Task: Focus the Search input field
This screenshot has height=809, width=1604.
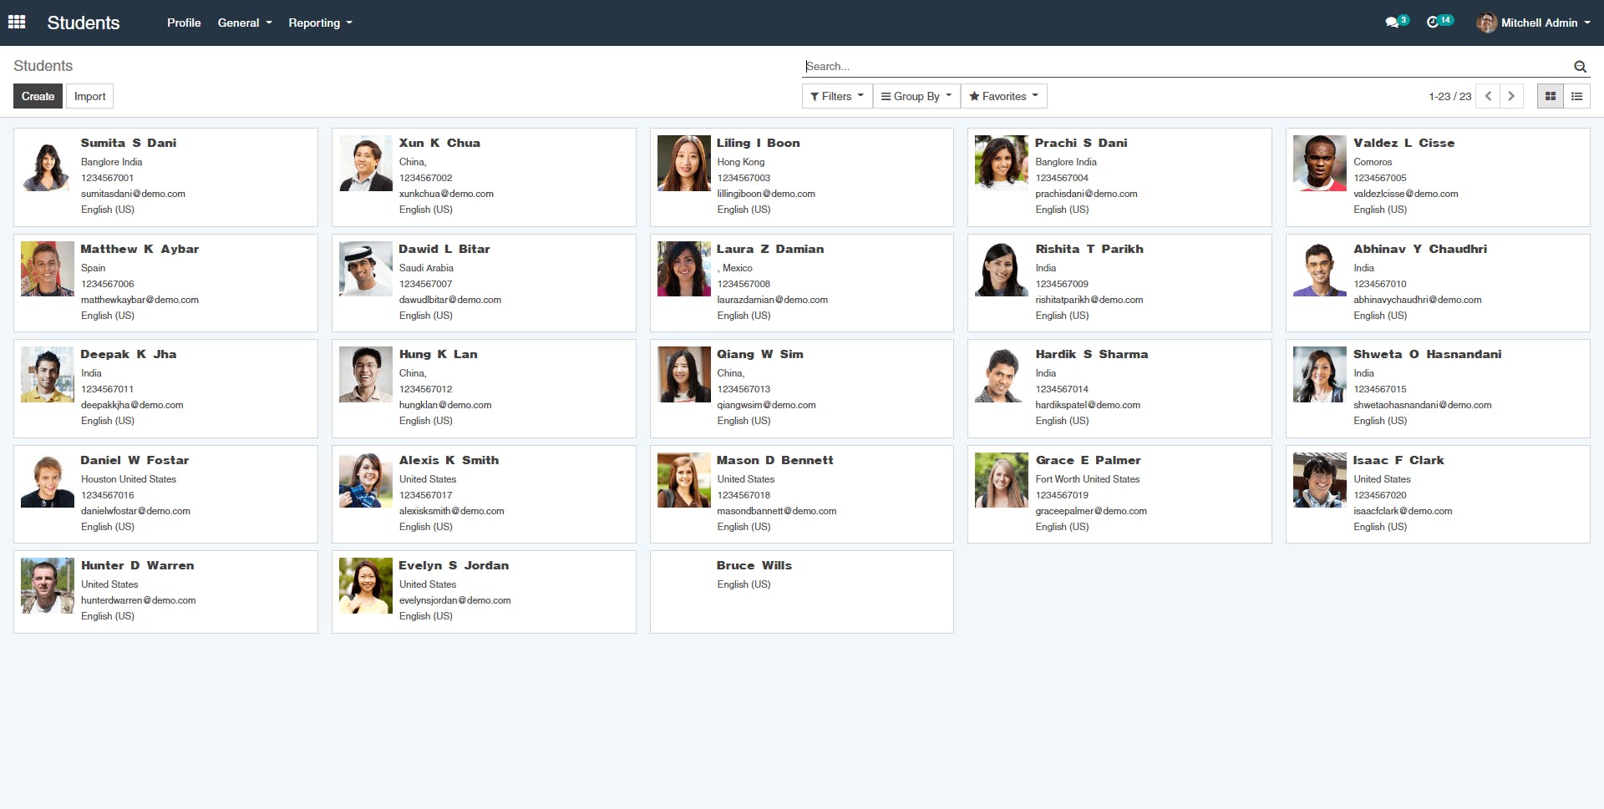Action: 1186,67
